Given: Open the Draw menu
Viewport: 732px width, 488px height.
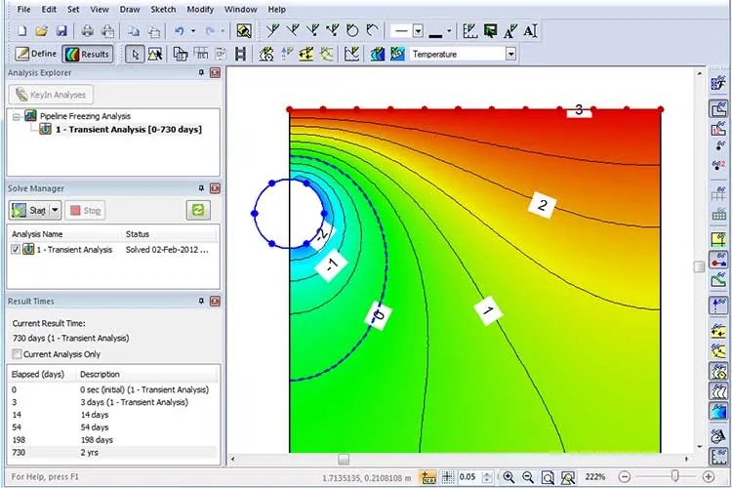Looking at the screenshot, I should [129, 10].
